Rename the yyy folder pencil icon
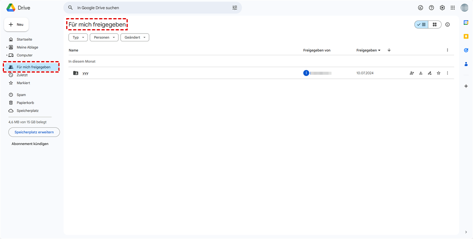 coord(430,73)
